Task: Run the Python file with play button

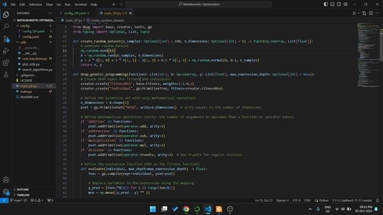Action: 354,13
